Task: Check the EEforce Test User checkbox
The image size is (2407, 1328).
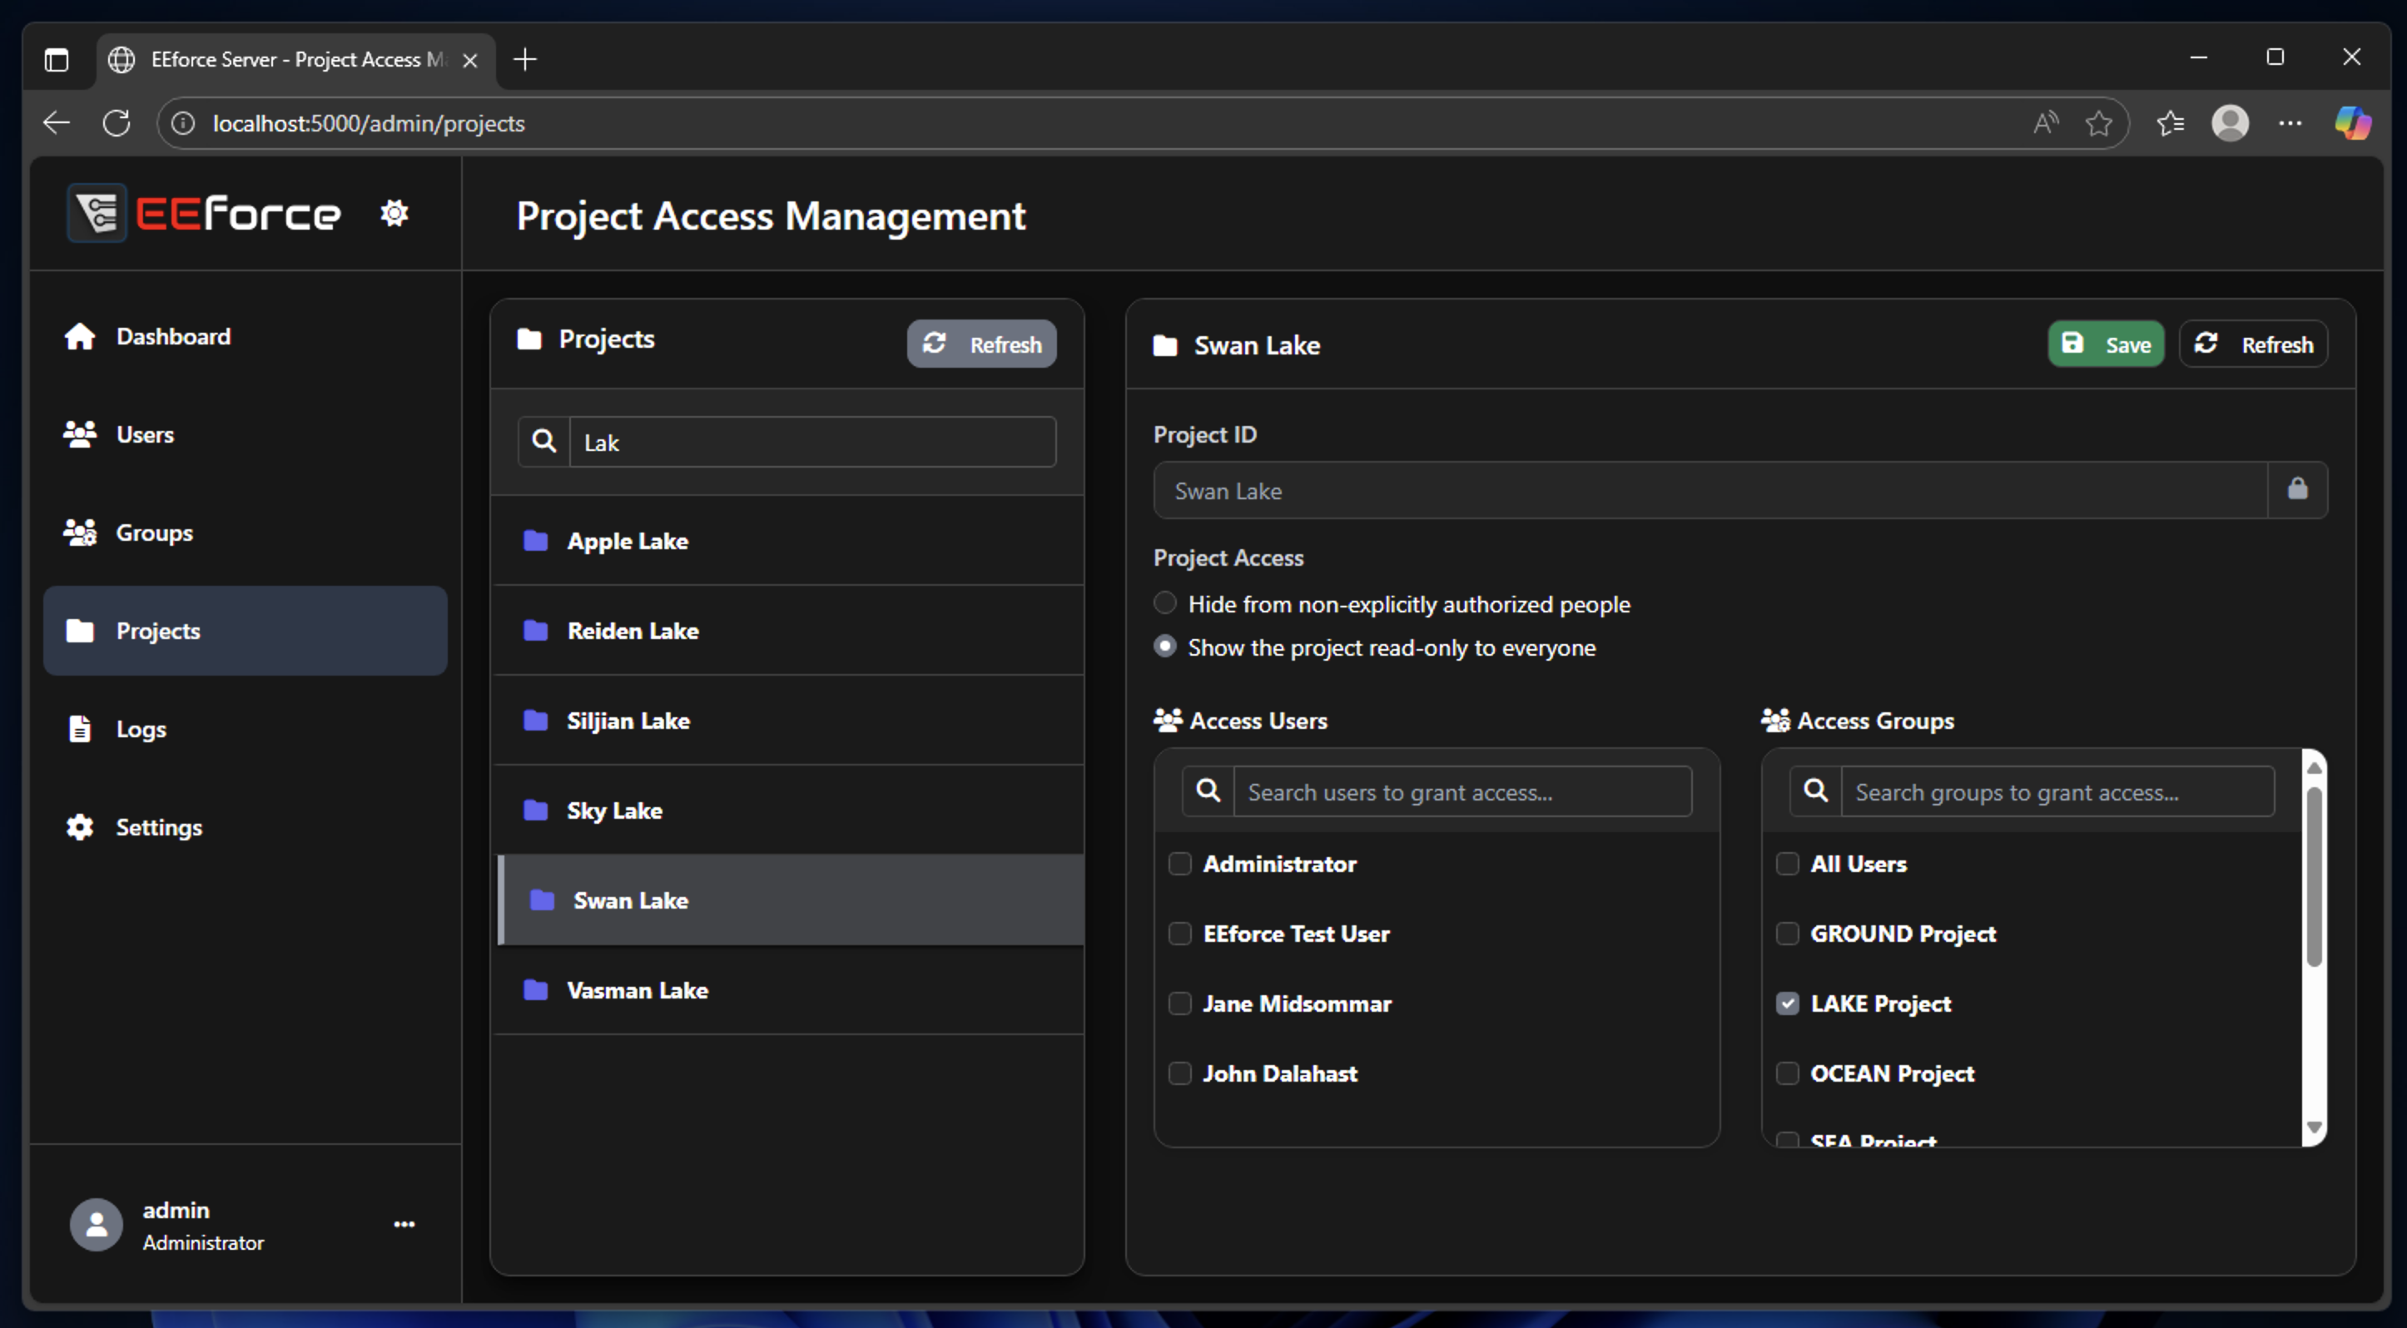Action: pyautogui.click(x=1180, y=934)
